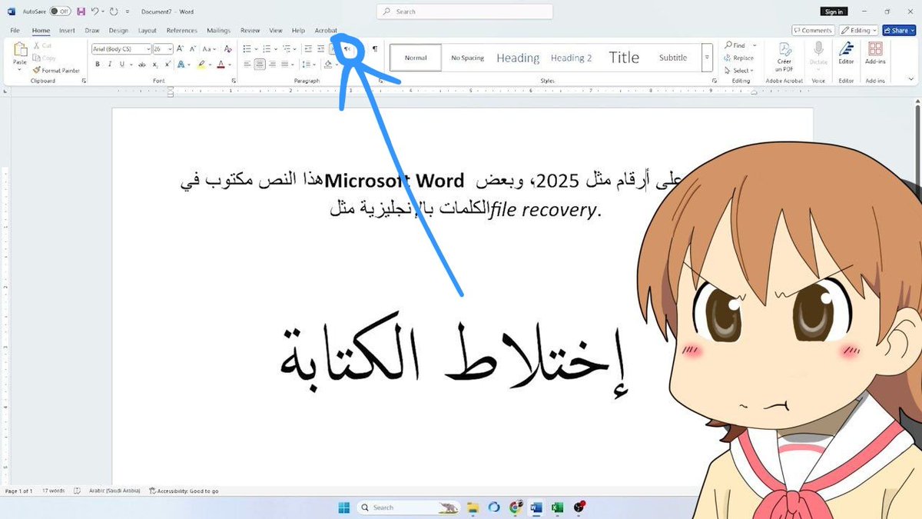This screenshot has height=519, width=922.
Task: Toggle bold formatting
Action: point(98,64)
